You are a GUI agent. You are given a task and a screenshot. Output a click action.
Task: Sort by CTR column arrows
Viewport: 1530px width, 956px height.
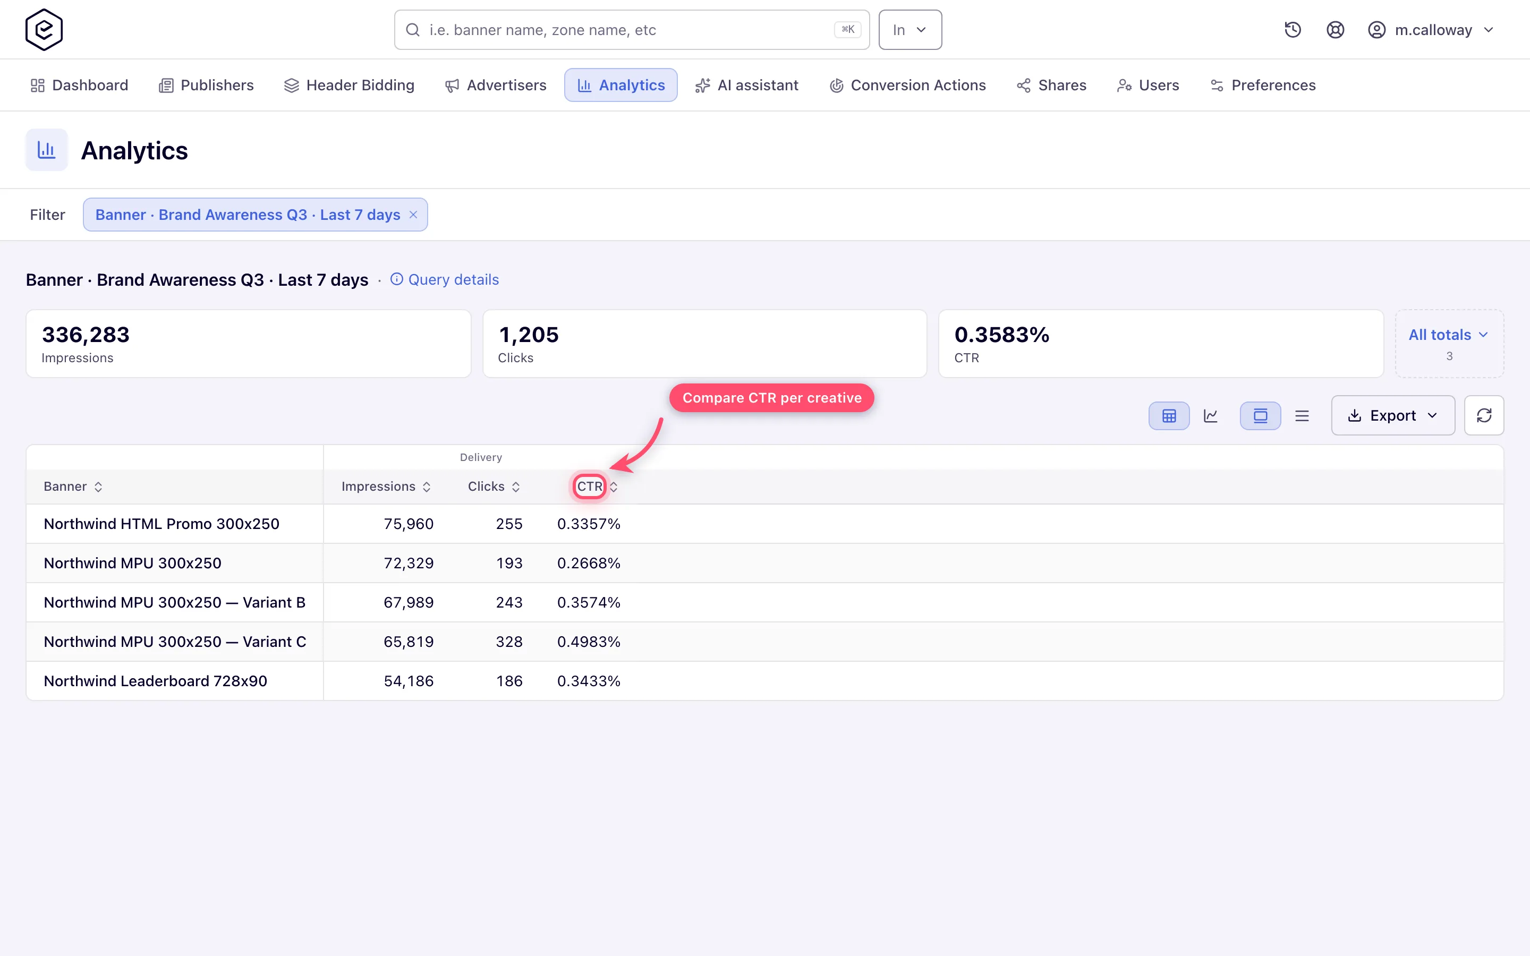pos(613,487)
